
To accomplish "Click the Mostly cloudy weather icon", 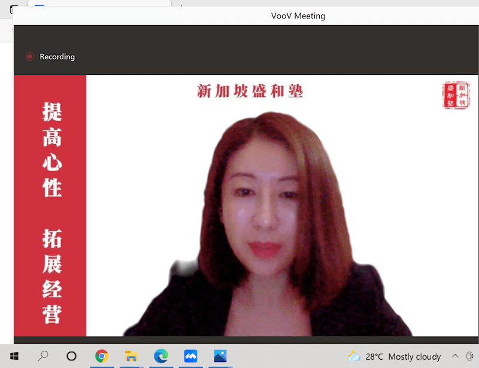I will pyautogui.click(x=354, y=357).
